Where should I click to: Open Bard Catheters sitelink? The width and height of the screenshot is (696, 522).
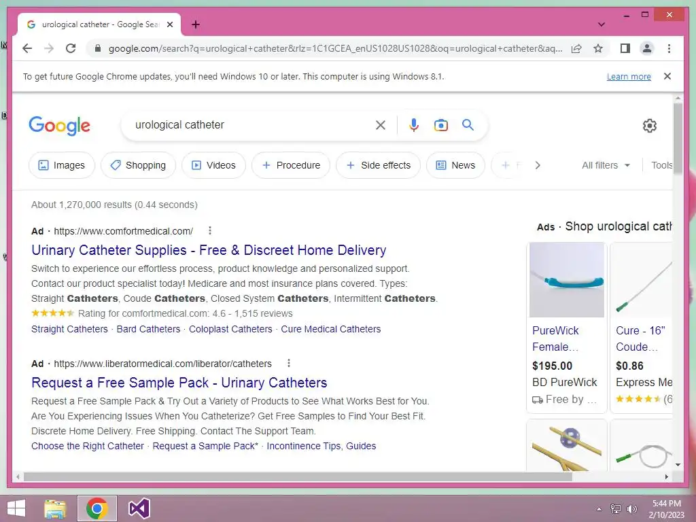click(x=148, y=329)
